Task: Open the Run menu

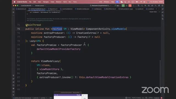Action: tap(70, 2)
